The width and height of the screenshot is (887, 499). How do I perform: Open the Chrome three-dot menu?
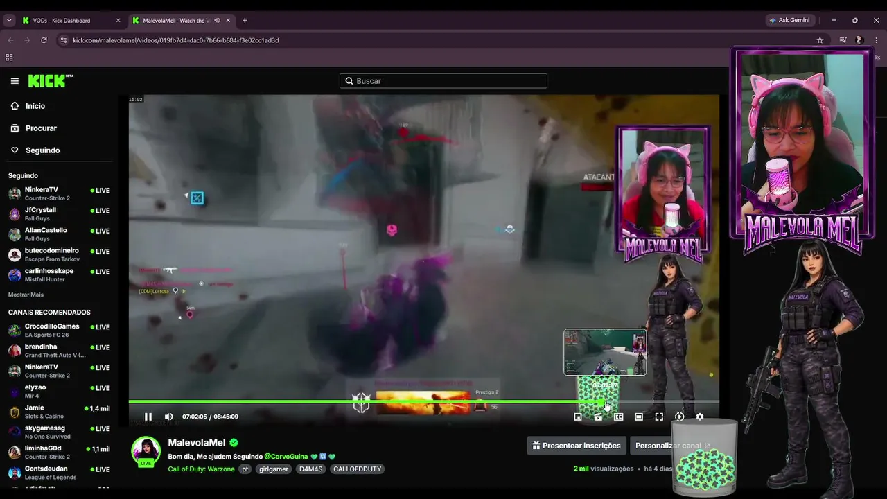[877, 40]
